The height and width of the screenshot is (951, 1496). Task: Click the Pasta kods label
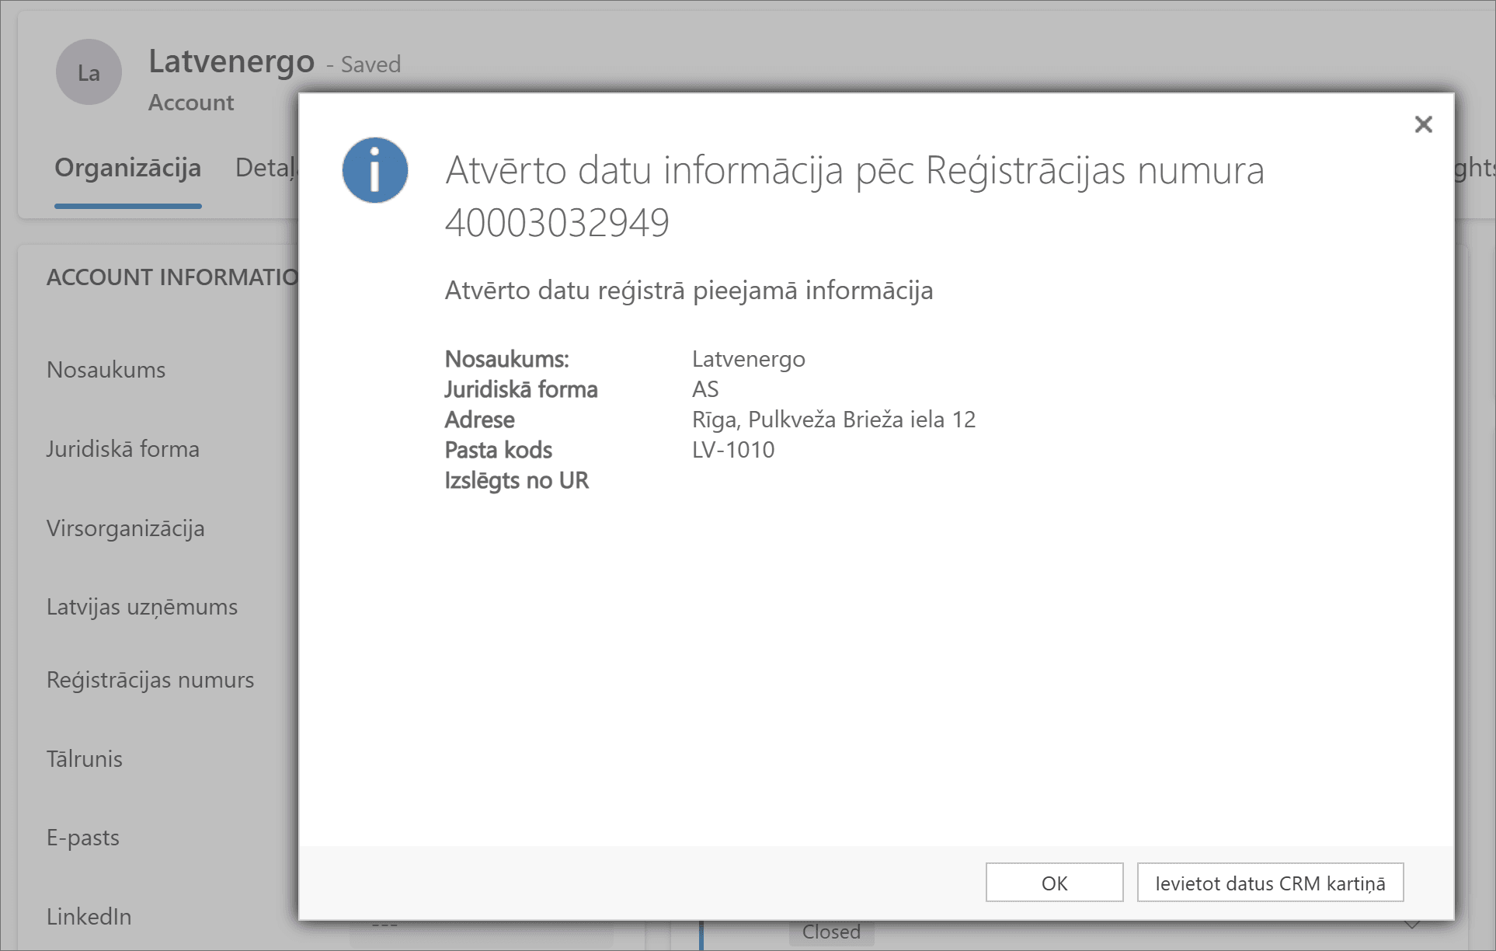tap(498, 450)
